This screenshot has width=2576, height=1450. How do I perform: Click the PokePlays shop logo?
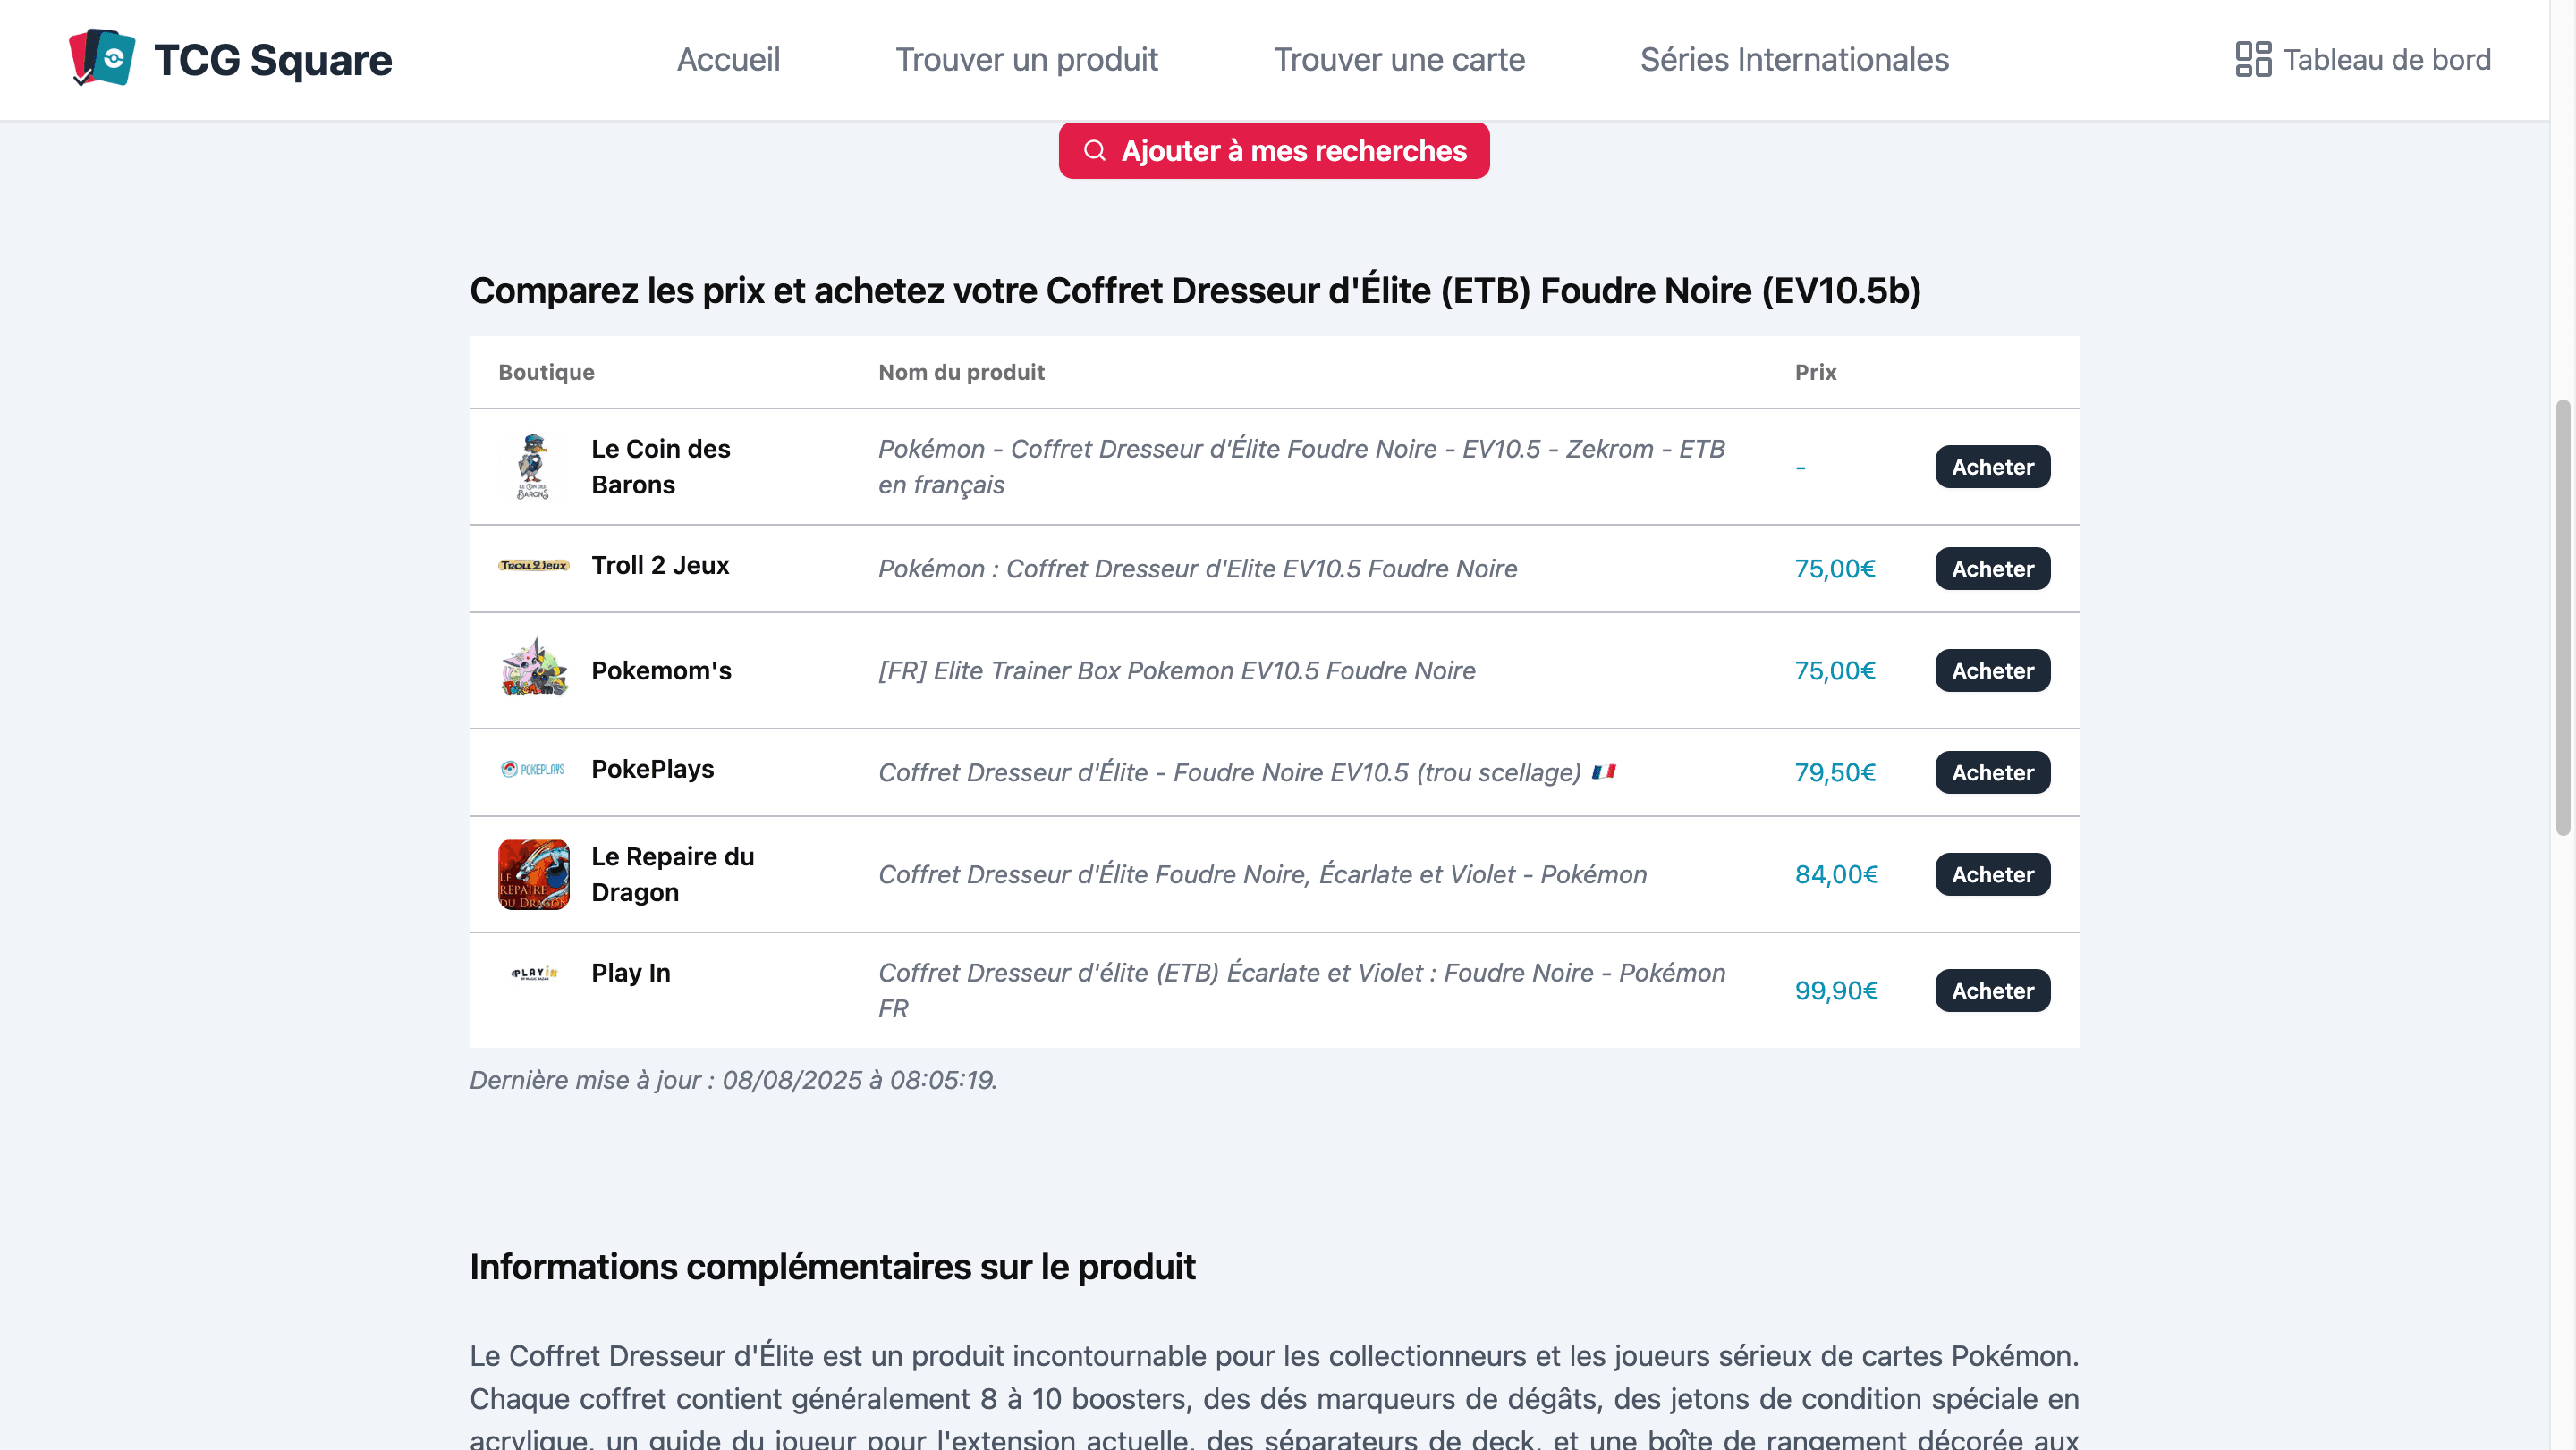coord(533,770)
